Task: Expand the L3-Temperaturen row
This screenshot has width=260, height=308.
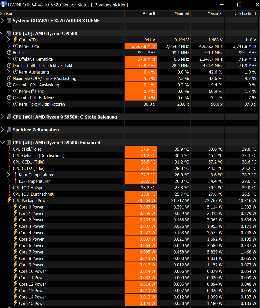Action: coord(8,181)
